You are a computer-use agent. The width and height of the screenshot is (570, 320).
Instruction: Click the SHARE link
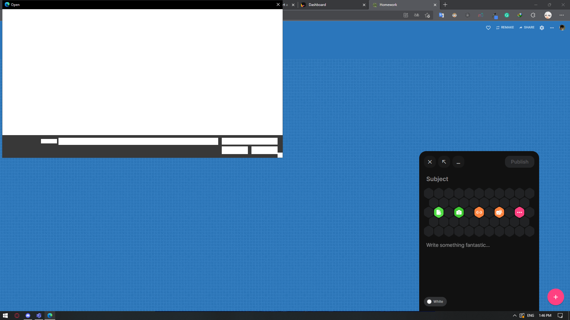[x=527, y=27]
